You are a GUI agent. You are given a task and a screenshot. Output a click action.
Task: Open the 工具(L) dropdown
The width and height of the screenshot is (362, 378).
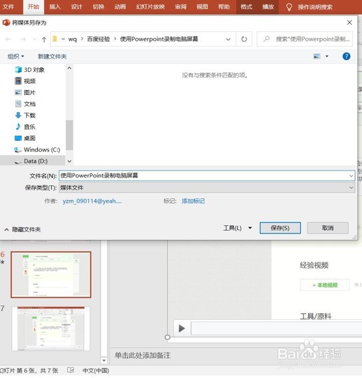pyautogui.click(x=237, y=228)
